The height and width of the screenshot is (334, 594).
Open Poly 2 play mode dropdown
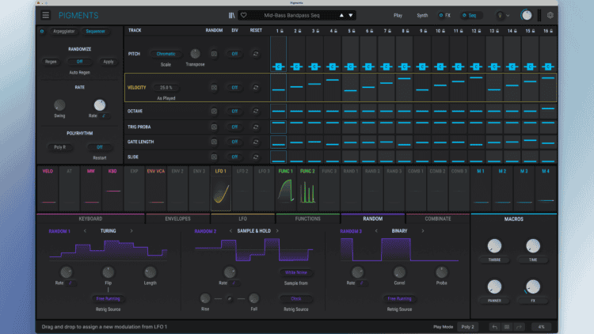[x=467, y=327]
